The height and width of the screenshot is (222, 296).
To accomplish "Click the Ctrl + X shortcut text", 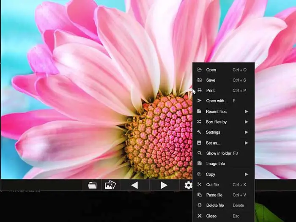I will point(239,185).
